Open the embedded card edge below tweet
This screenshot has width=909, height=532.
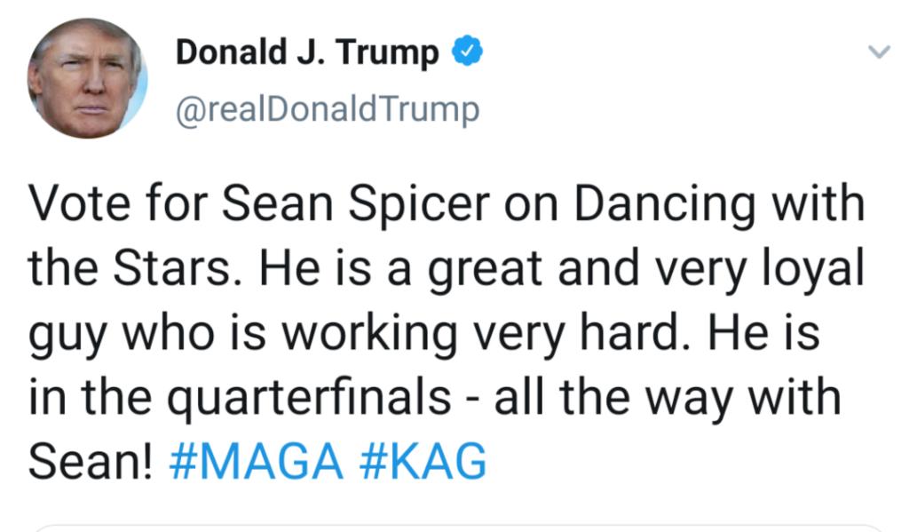click(458, 528)
